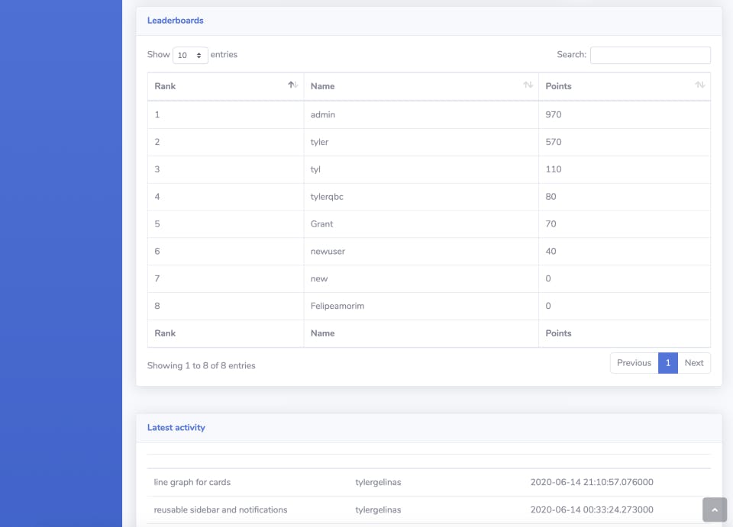Click the Previous pagination button
Image resolution: width=733 pixels, height=527 pixels.
point(634,362)
